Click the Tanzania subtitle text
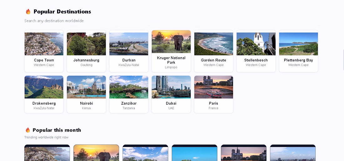Image resolution: width=344 pixels, height=161 pixels. (x=129, y=108)
